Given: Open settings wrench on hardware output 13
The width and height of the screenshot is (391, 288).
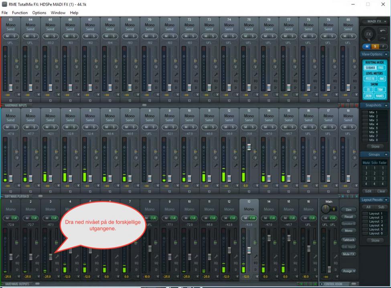Looking at the screenshot, I should (255, 256).
